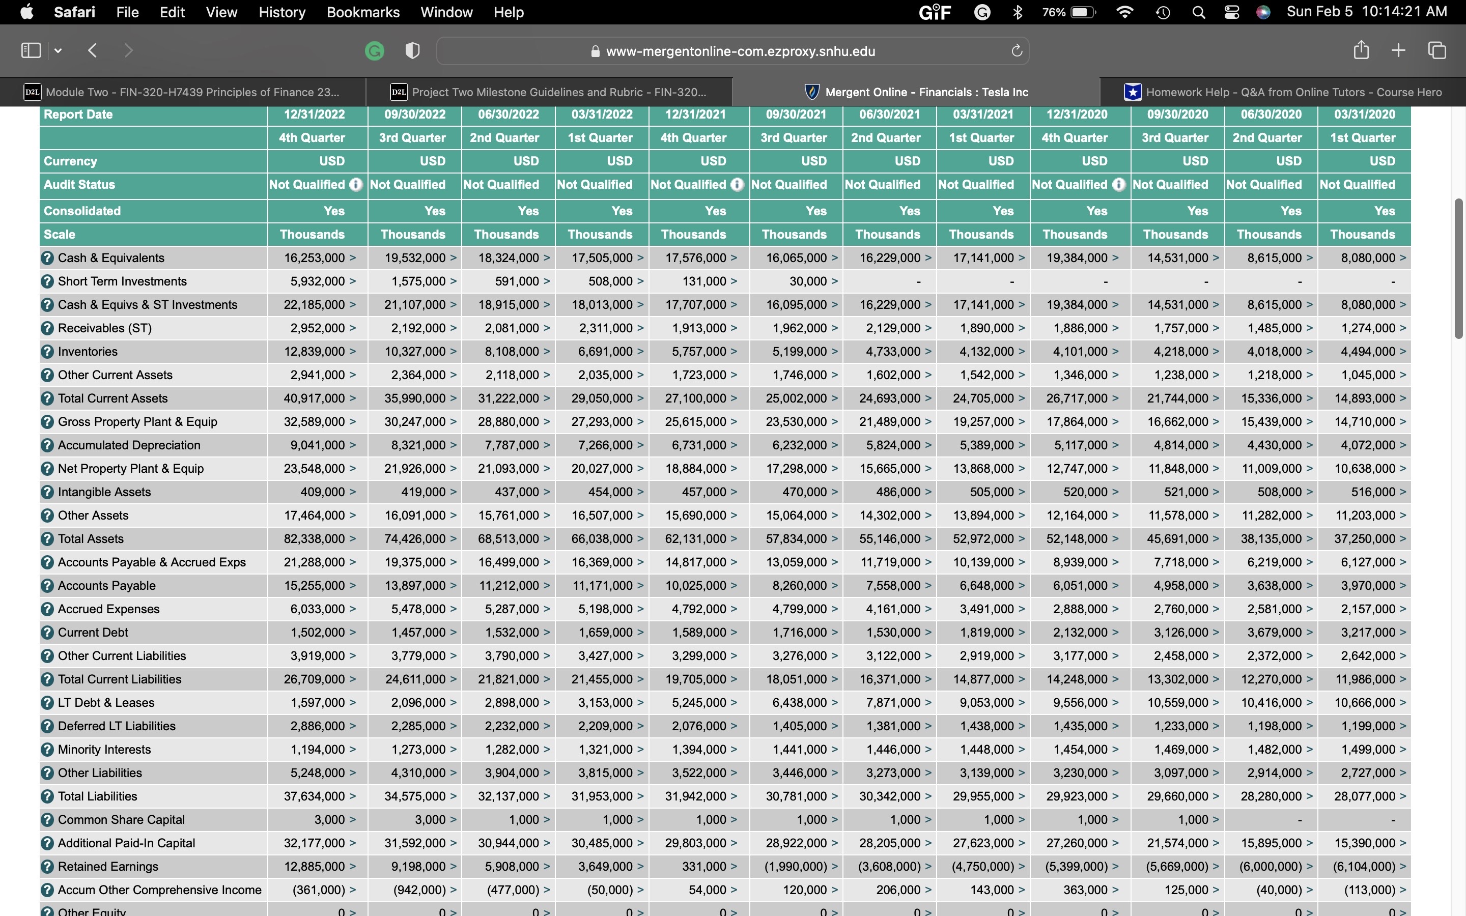Click the page vertical scrollbar thumb
1466x916 pixels.
tap(1459, 268)
